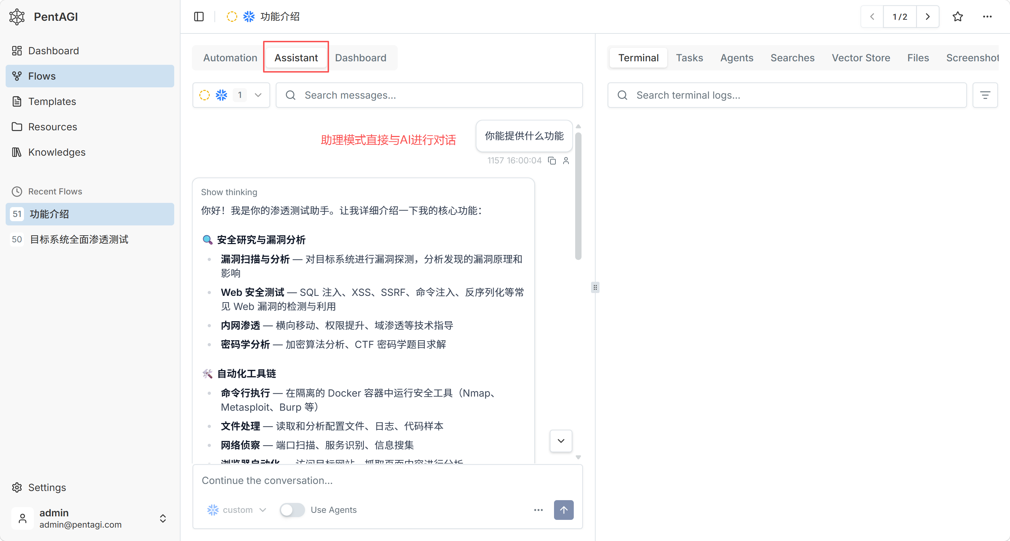Viewport: 1010px width, 541px height.
Task: Switch to the Files tab
Action: [x=918, y=58]
